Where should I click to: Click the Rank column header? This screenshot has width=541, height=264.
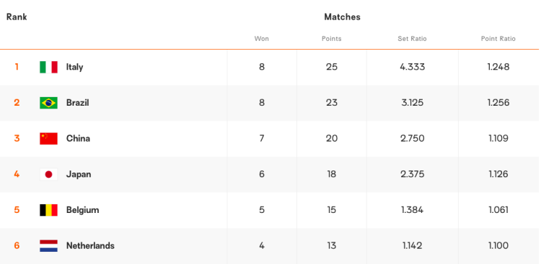click(x=17, y=17)
